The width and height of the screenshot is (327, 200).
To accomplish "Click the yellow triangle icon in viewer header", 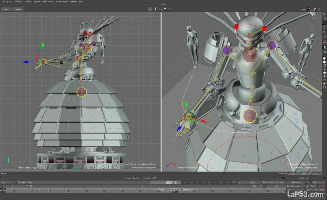I will tap(309, 9).
